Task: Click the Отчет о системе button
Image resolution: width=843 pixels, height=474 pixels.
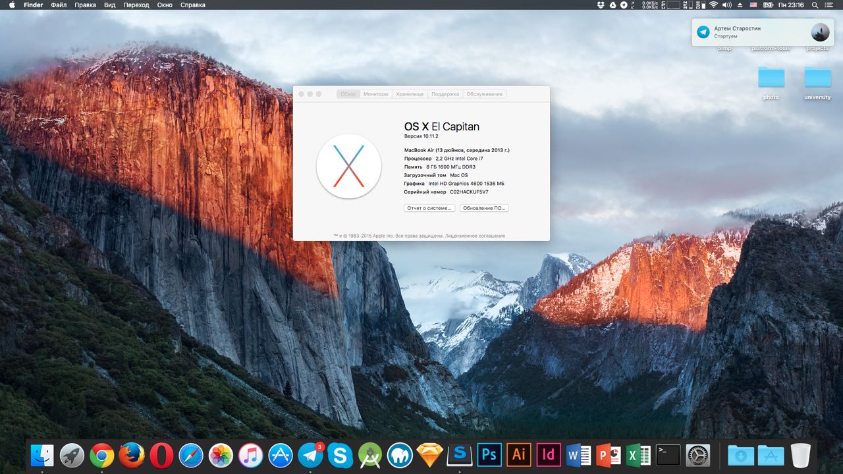Action: click(x=429, y=208)
